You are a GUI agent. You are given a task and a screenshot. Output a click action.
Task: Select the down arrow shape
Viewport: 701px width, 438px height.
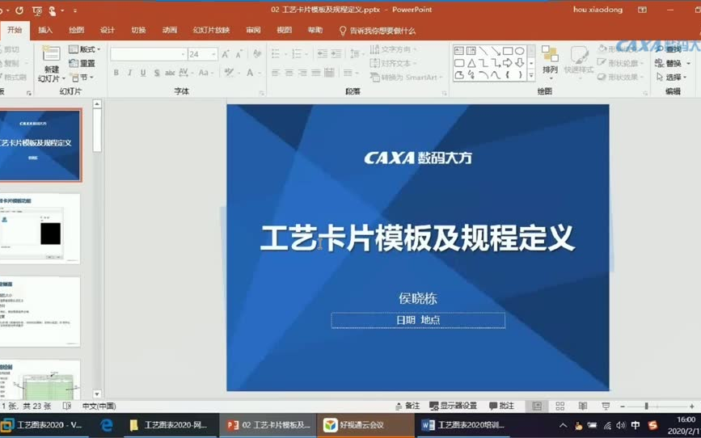[x=520, y=63]
